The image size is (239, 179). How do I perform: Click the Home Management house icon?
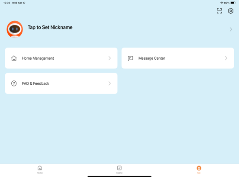(14, 58)
